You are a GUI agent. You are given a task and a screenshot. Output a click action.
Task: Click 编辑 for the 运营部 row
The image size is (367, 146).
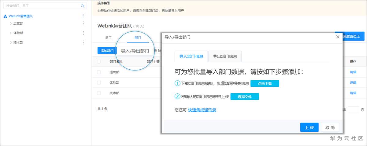pyautogui.click(x=353, y=72)
